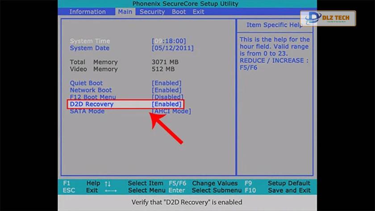Toggle the Network Boot Enabled value
The height and width of the screenshot is (211, 375).
167,90
